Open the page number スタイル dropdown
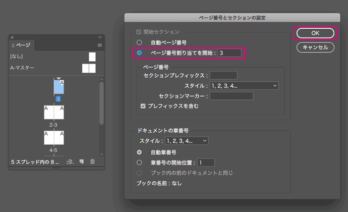 244,86
